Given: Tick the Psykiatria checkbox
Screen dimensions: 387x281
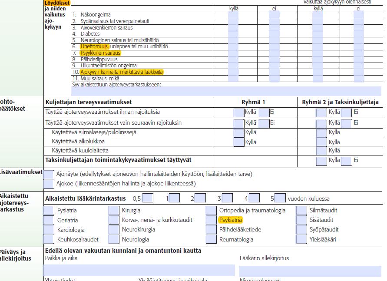Looking at the screenshot, I should [211, 220].
